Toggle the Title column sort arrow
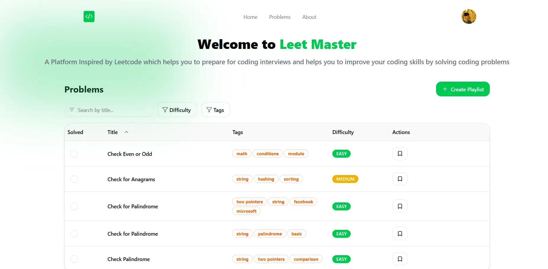 pyautogui.click(x=126, y=132)
